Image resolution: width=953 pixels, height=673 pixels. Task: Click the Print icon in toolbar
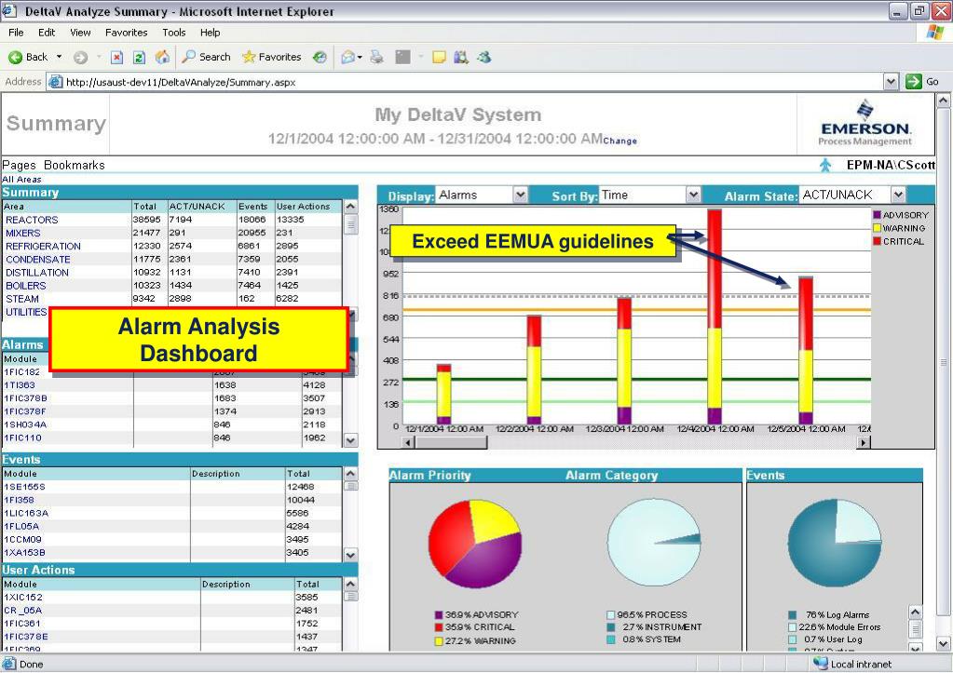click(377, 57)
